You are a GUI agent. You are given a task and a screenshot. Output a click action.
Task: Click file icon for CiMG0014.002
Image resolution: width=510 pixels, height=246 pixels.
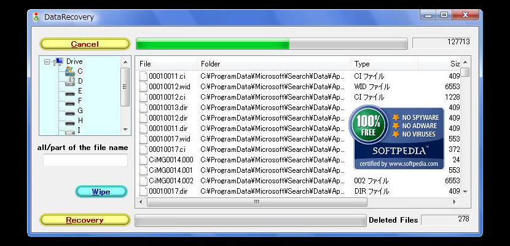pyautogui.click(x=143, y=181)
